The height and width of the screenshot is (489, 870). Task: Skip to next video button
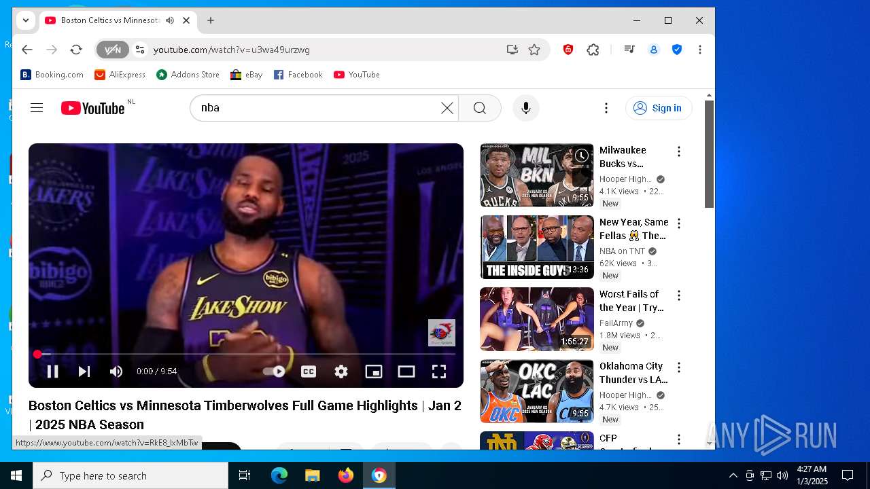coord(84,372)
